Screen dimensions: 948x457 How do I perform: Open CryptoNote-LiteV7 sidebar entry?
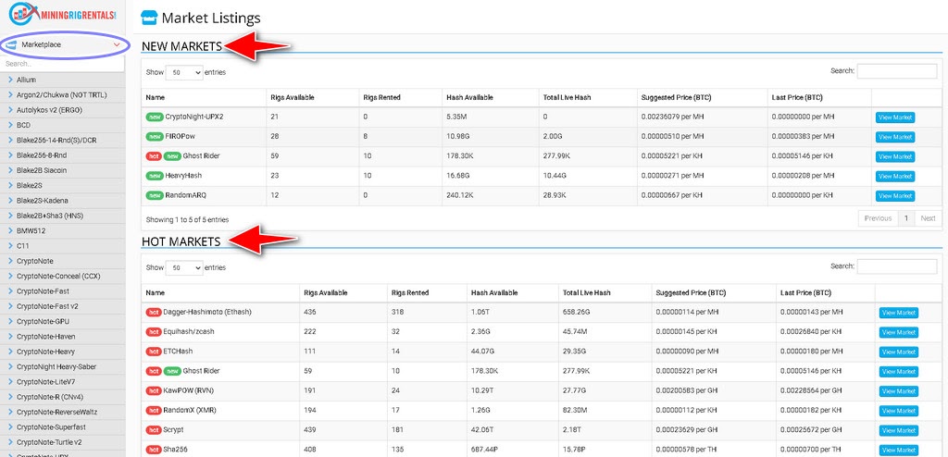click(63, 382)
